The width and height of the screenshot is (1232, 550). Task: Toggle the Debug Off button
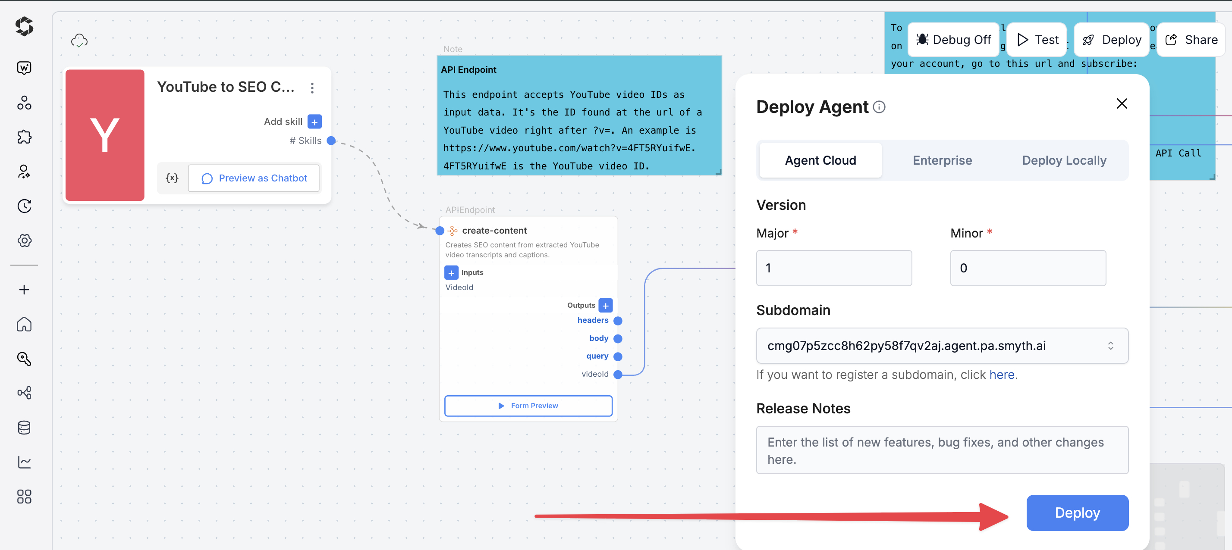(x=954, y=40)
